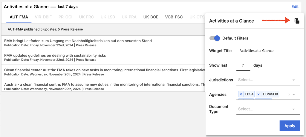Open FMA bringt Leitfaden press release
The width and height of the screenshot is (306, 137).
click(78, 41)
